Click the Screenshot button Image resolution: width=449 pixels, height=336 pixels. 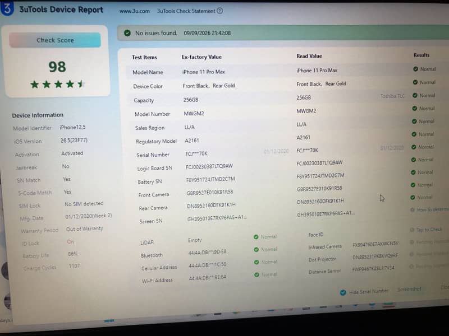pyautogui.click(x=409, y=289)
